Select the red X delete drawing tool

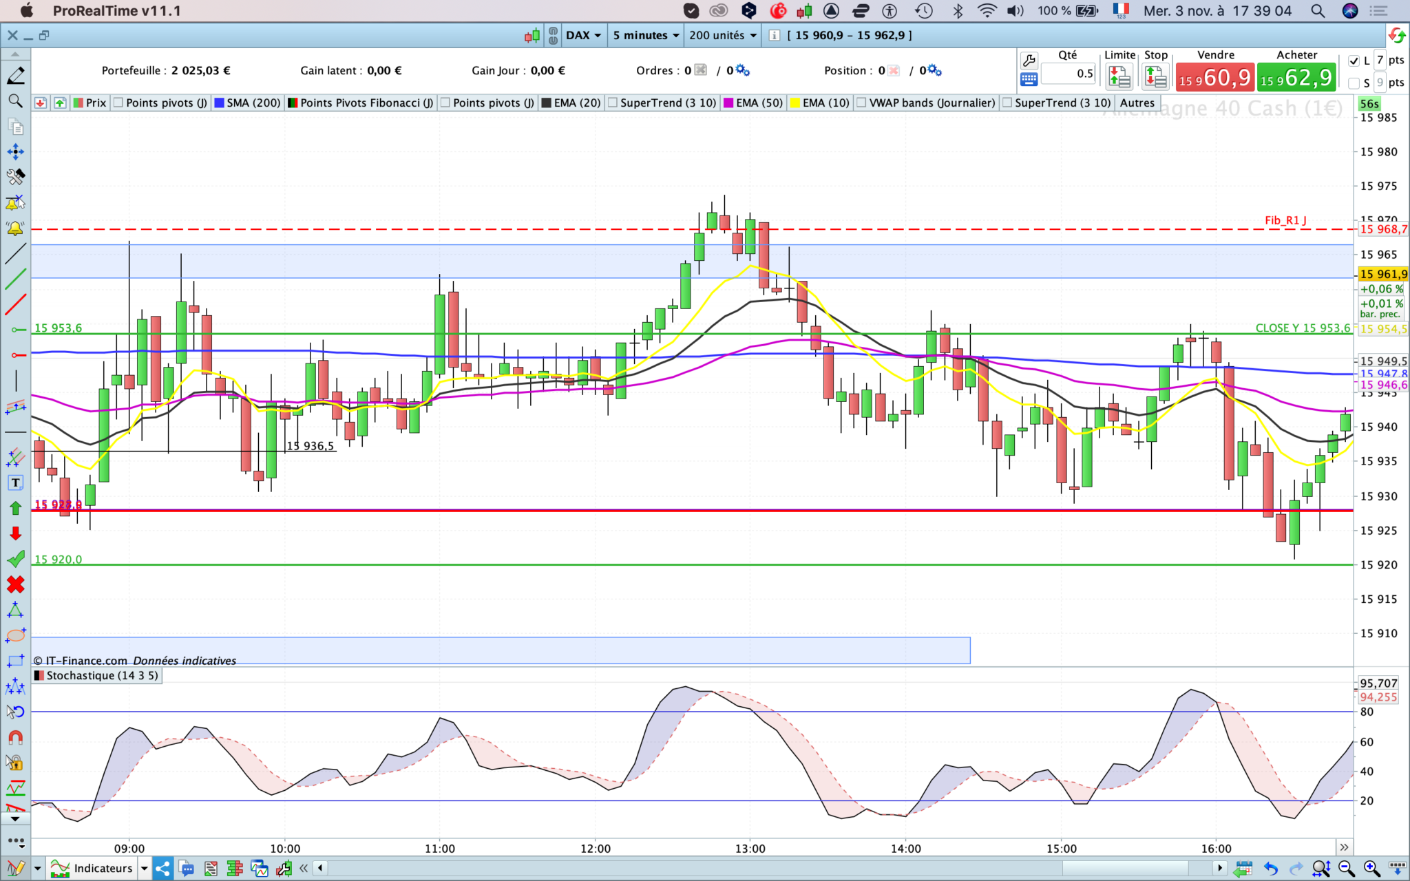[15, 584]
